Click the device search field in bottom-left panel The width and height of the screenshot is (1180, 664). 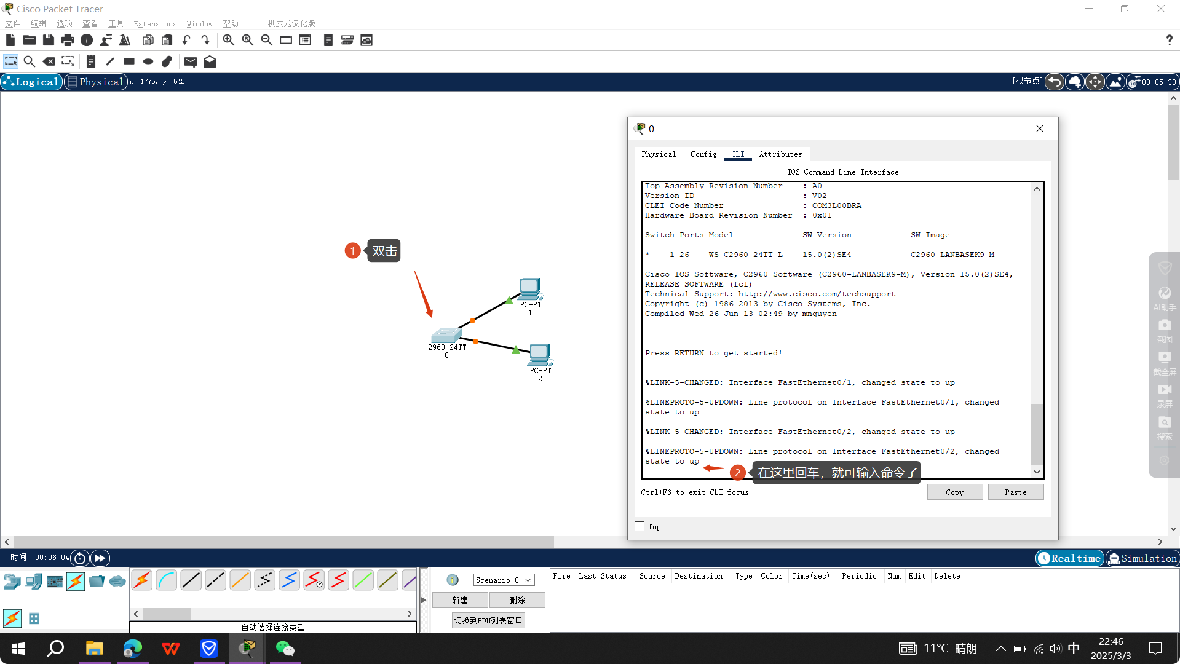[x=65, y=600]
